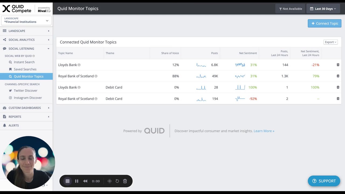Viewport: 345px width, 194px height.
Task: Open the Support help widget
Action: (324, 181)
